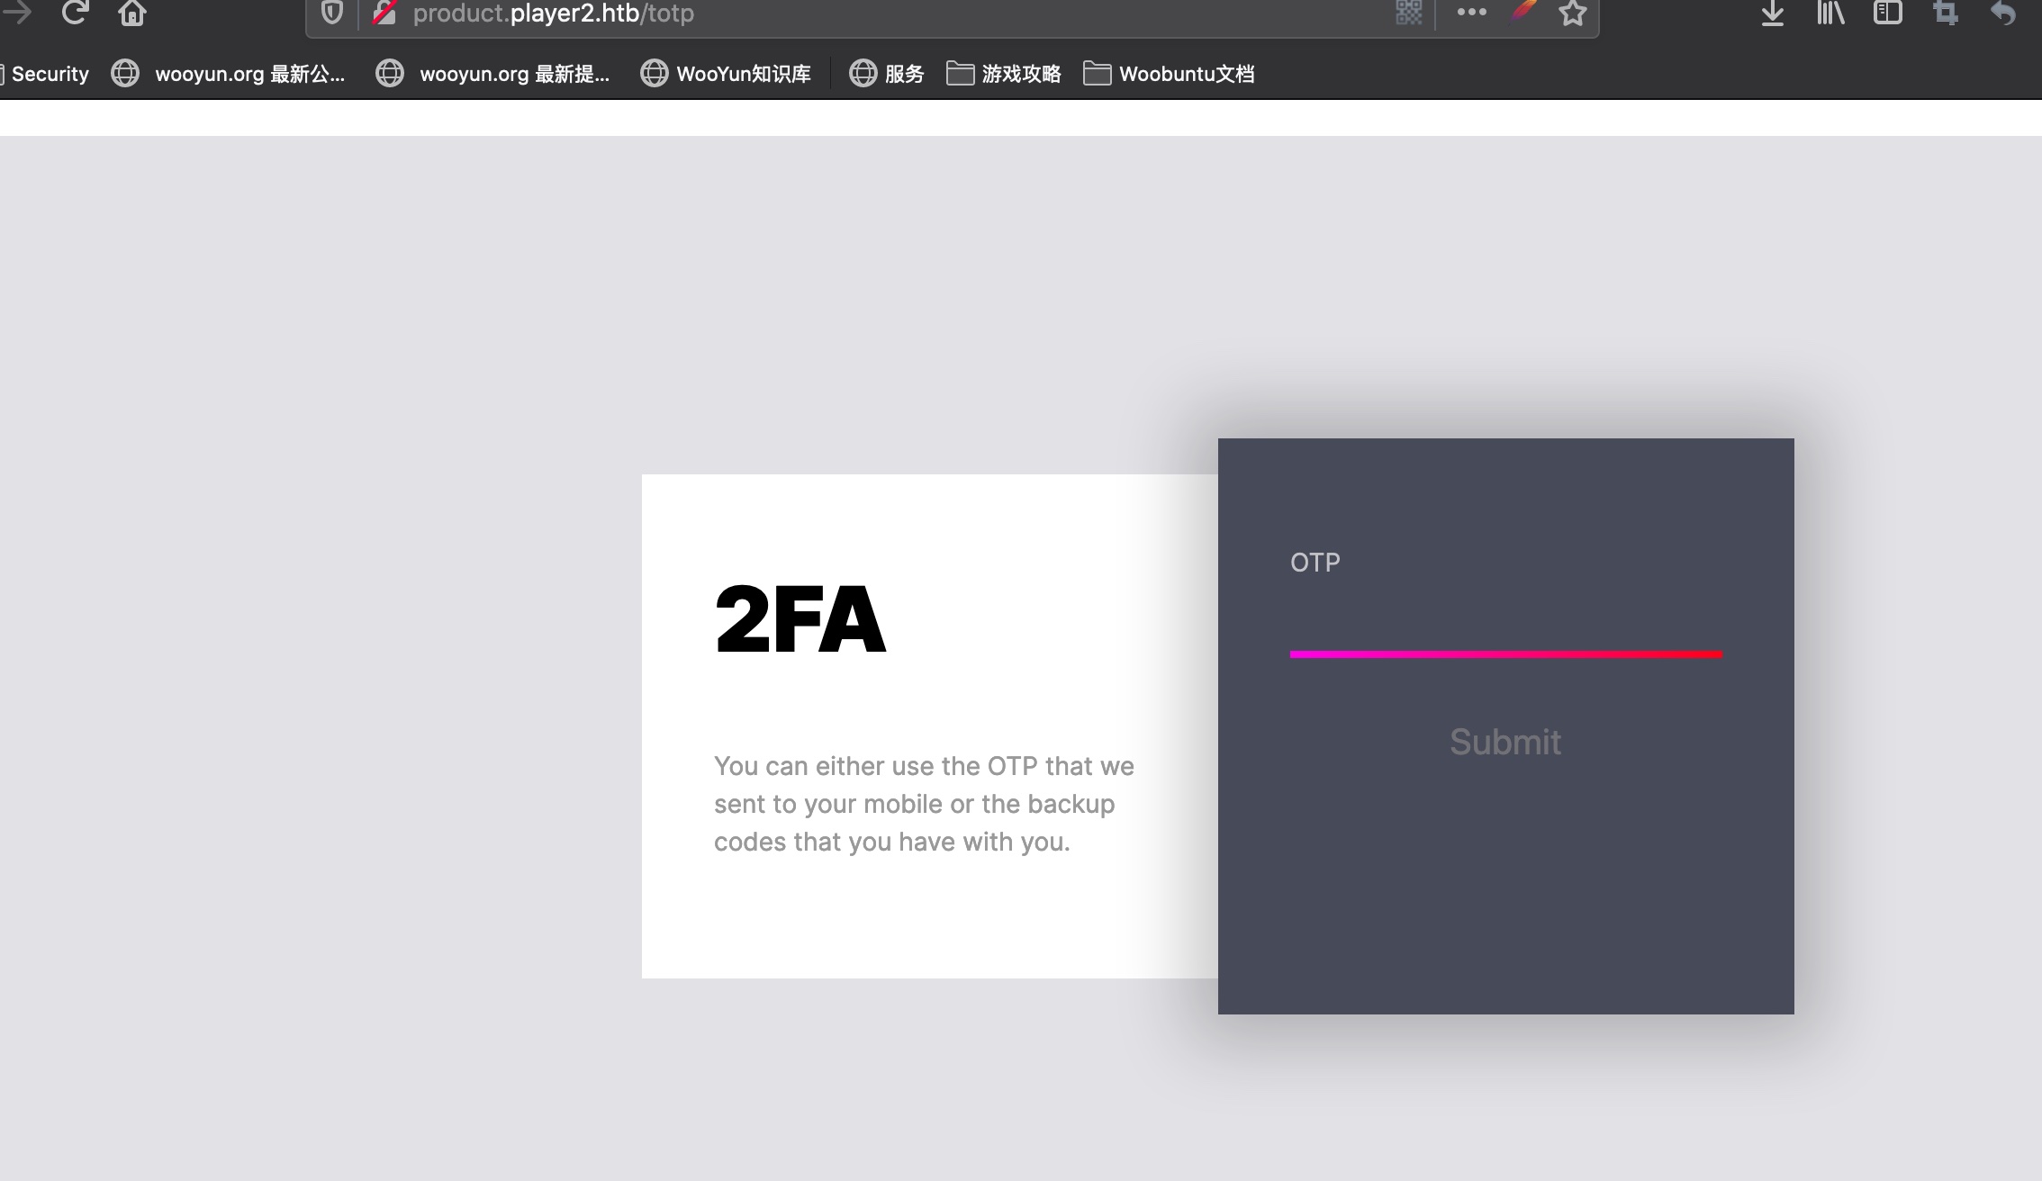
Task: Click the screenshot crop icon
Action: [x=1946, y=13]
